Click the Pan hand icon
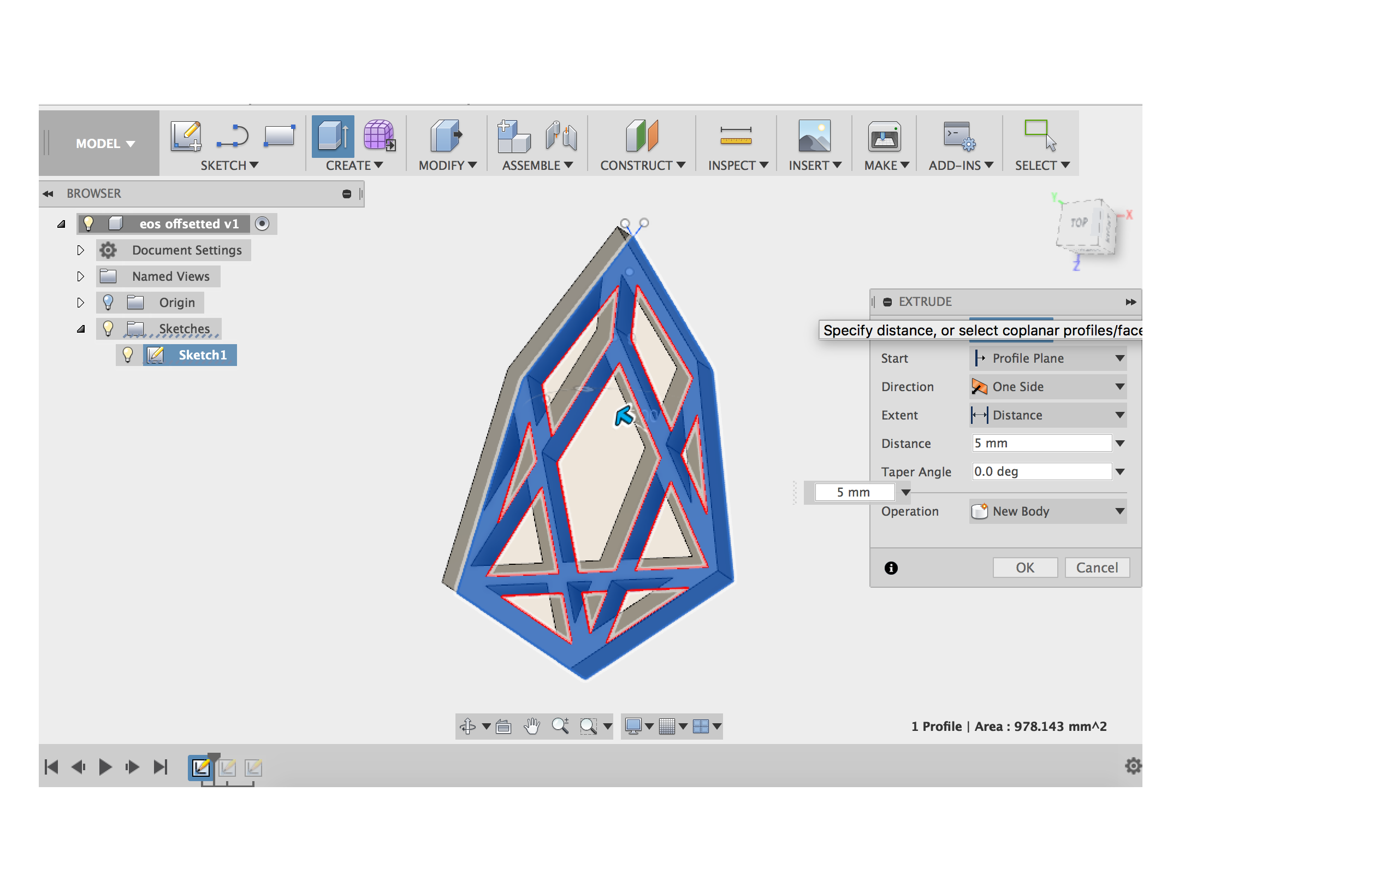The width and height of the screenshot is (1398, 874). [x=531, y=726]
